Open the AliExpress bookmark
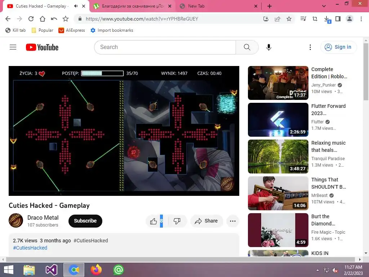The height and width of the screenshot is (277, 369). 72,30
